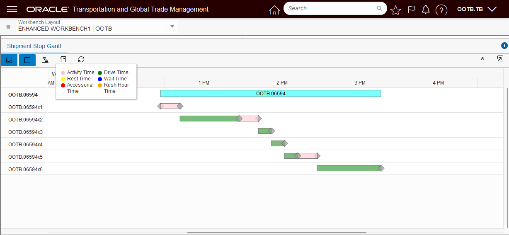
Task: Select the OOTB.06594x3 row label
Action: [x=25, y=132]
